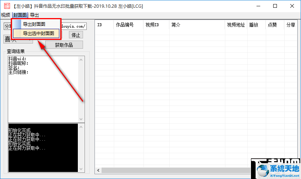The height and width of the screenshot is (179, 301).
Task: Sort by 作品编号 column header
Action: (128, 25)
